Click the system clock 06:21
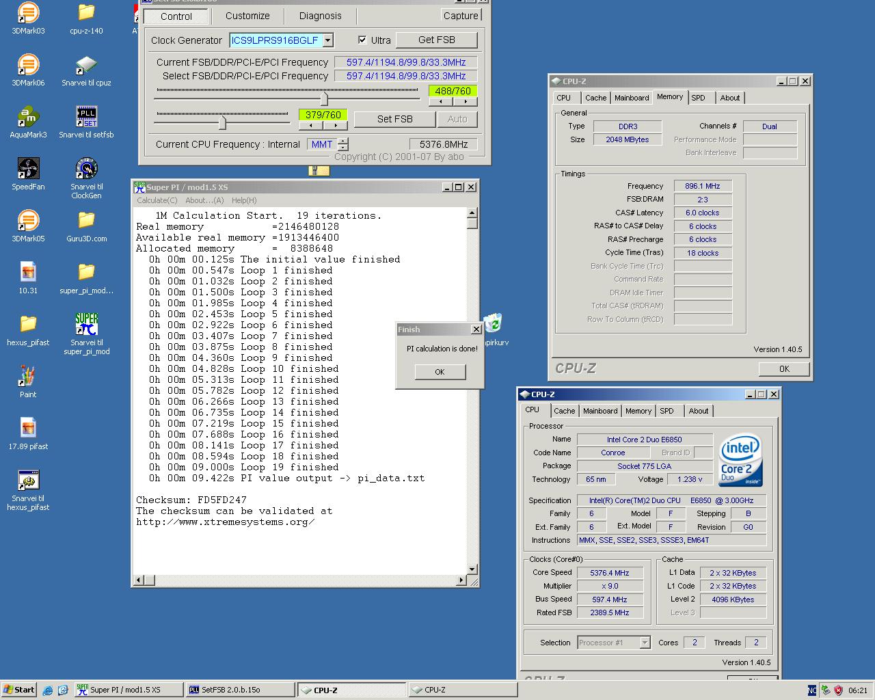875x700 pixels. [x=858, y=690]
